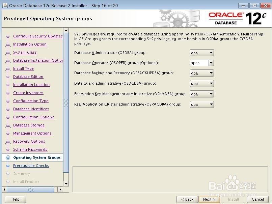
Task: Open Install Type step
Action: pyautogui.click(x=23, y=68)
